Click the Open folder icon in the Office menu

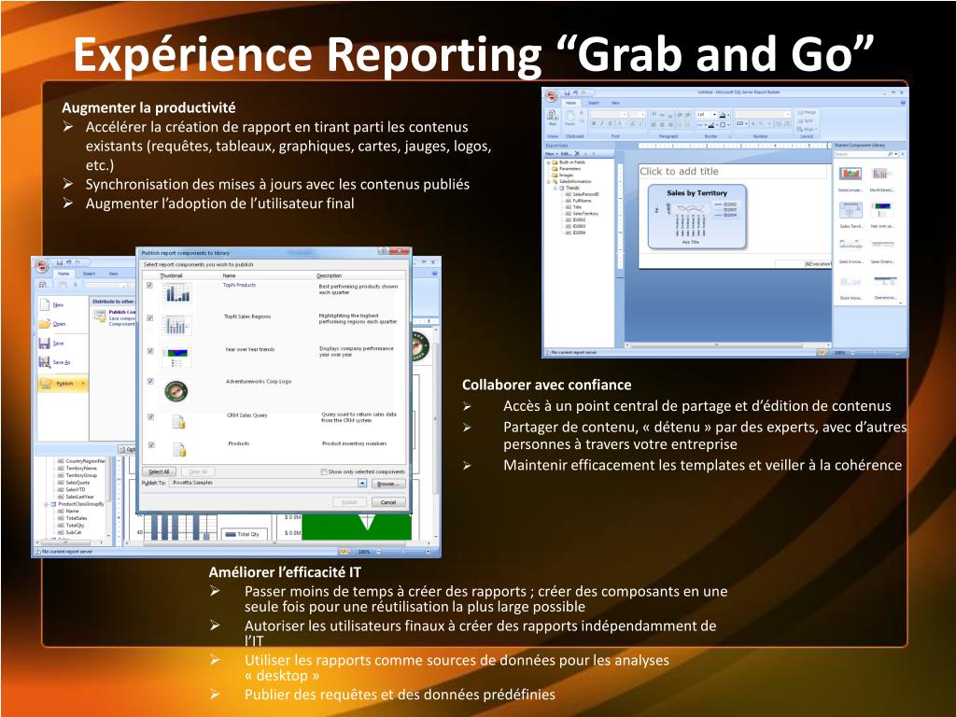(x=45, y=324)
